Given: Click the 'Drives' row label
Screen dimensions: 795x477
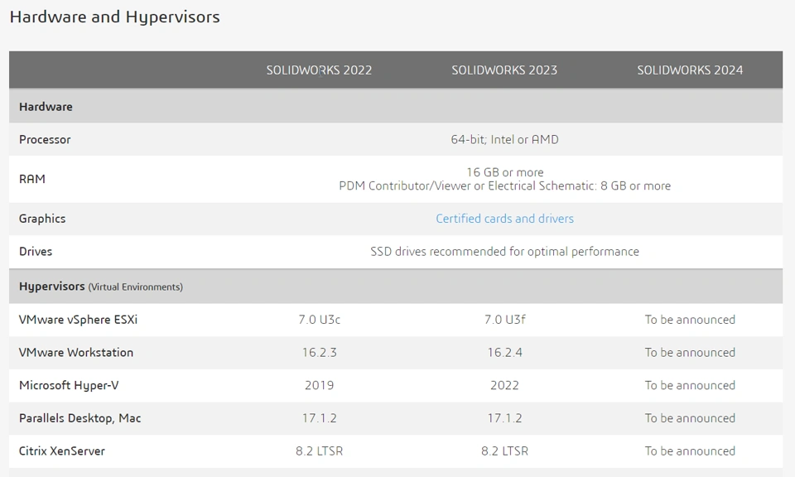Looking at the screenshot, I should (x=36, y=252).
